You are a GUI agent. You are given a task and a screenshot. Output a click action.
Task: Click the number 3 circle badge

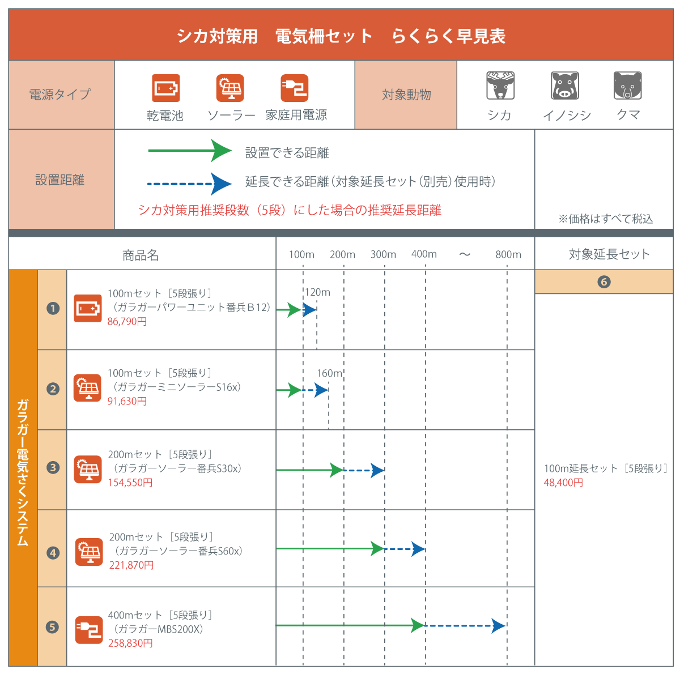coord(53,468)
